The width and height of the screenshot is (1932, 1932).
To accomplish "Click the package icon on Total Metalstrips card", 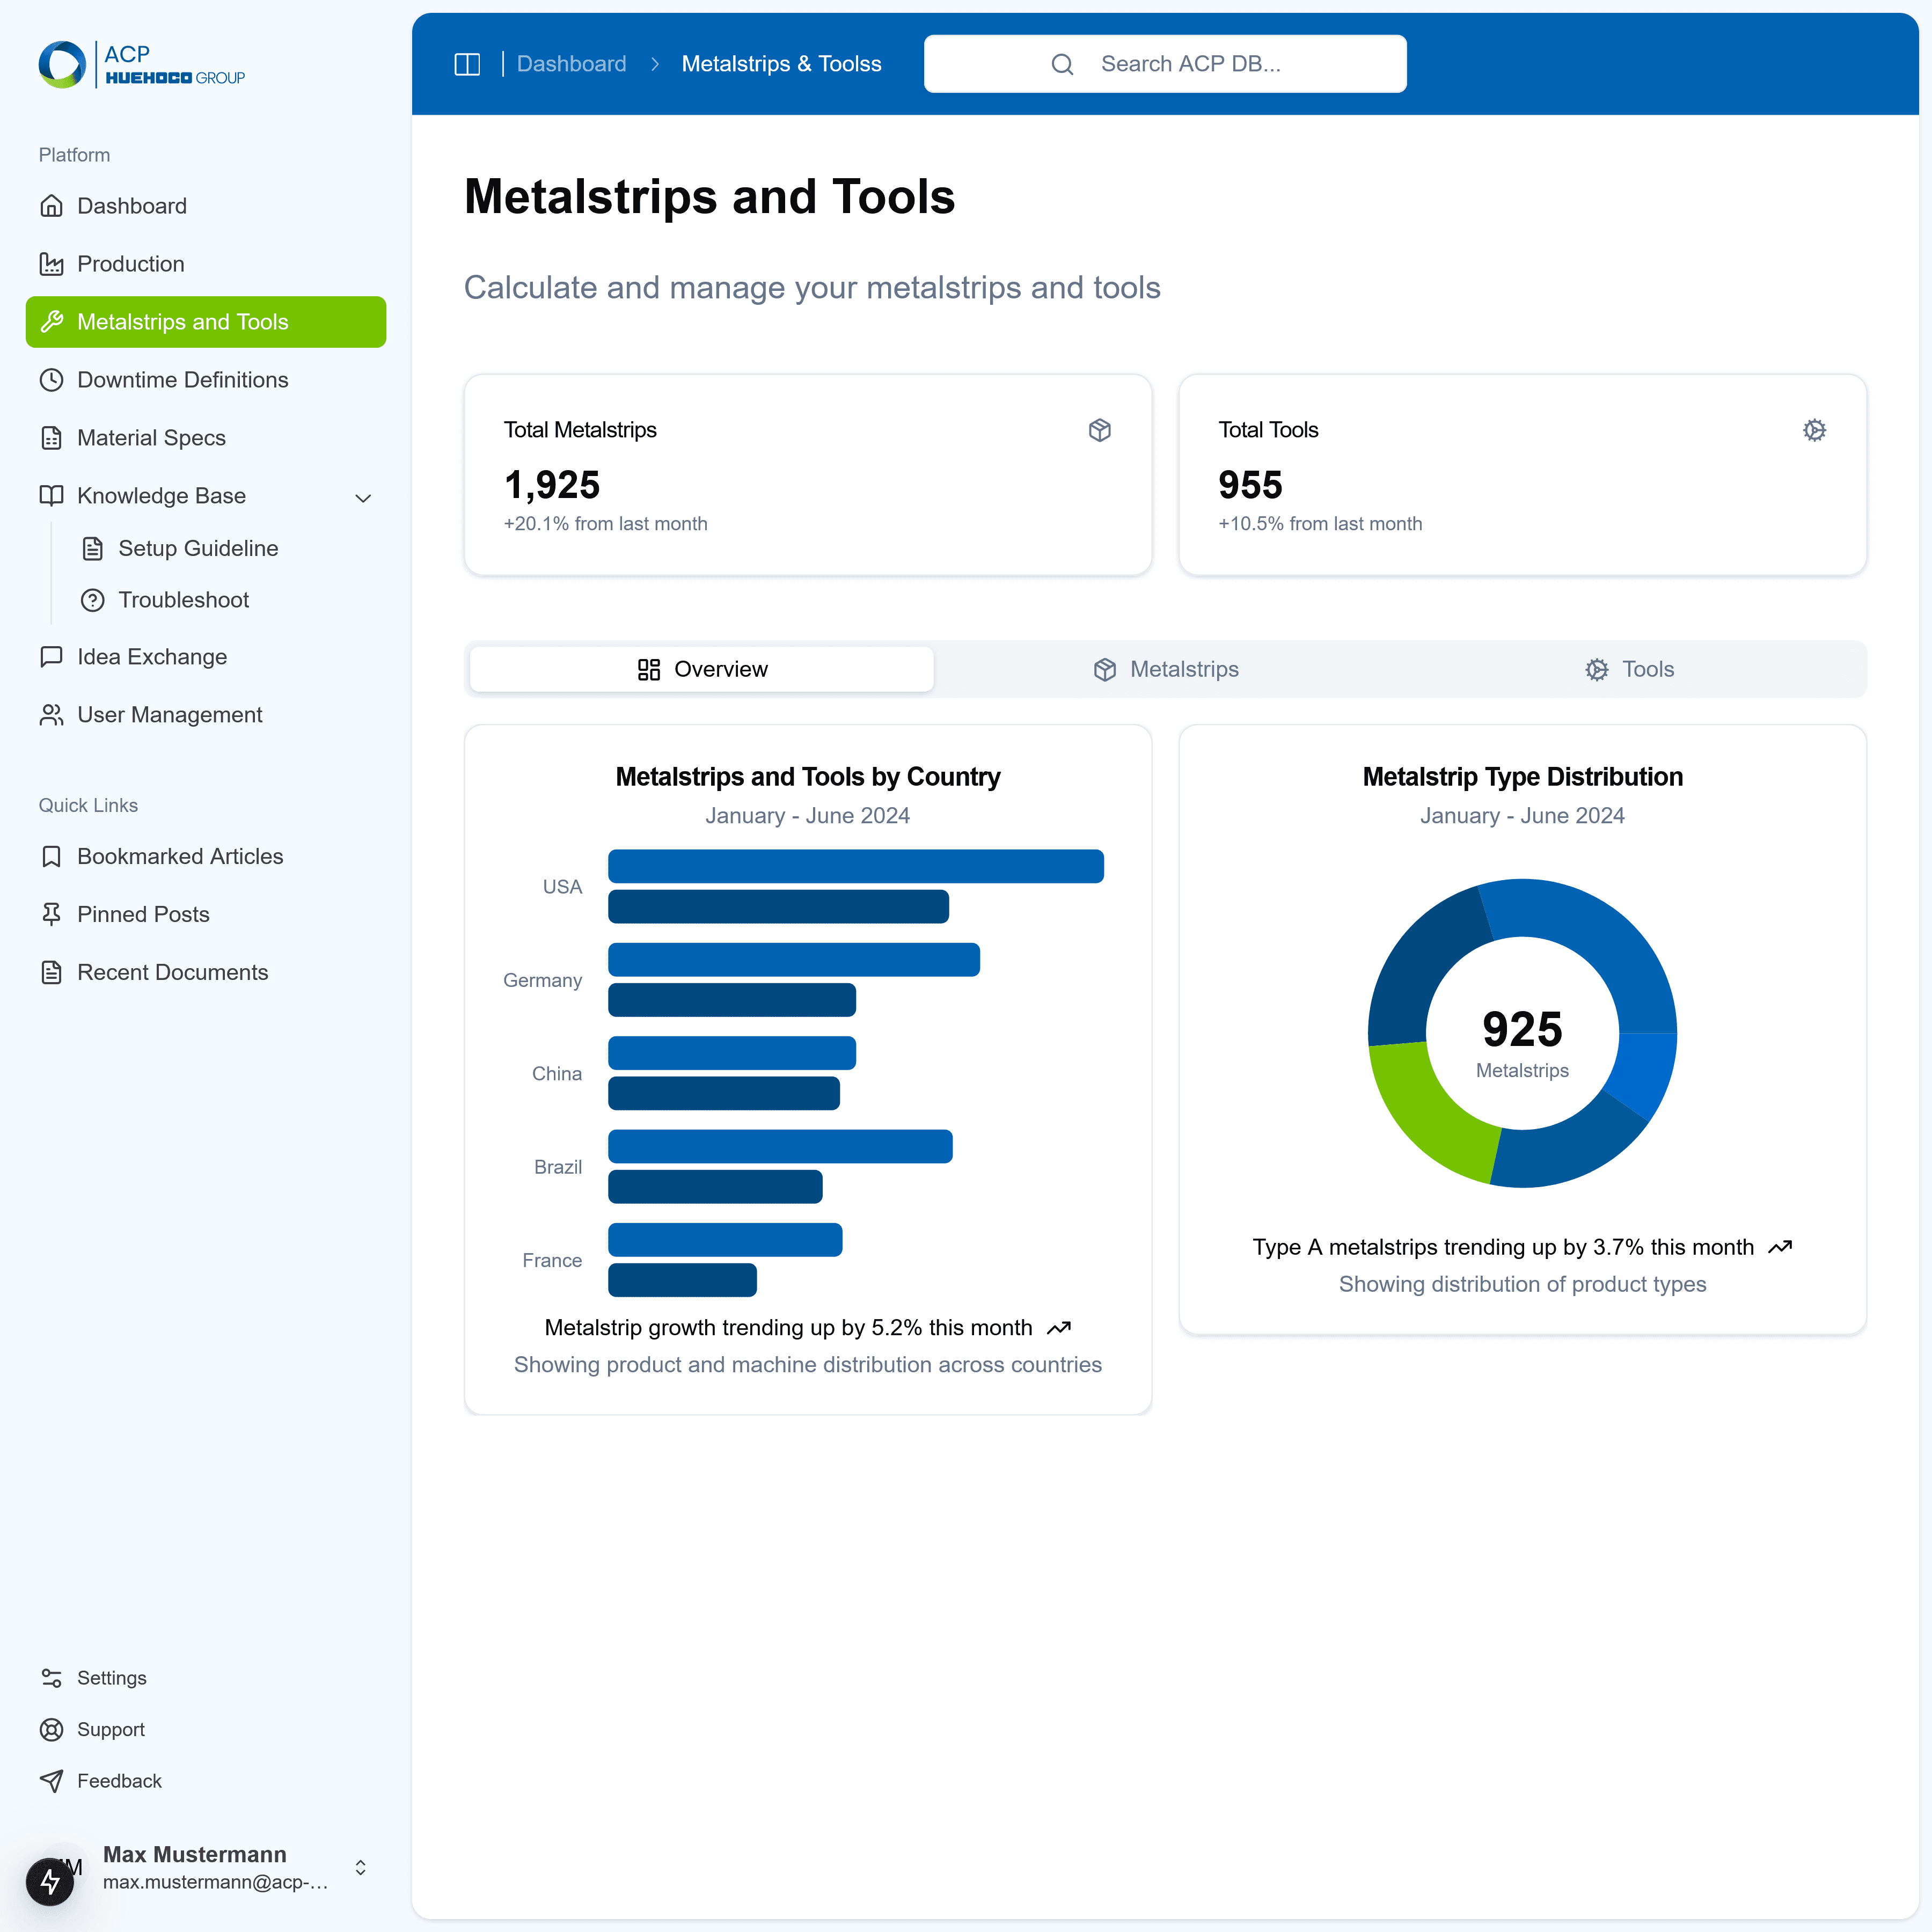I will 1099,430.
